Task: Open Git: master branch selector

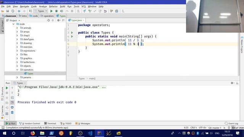Action: 215,128
